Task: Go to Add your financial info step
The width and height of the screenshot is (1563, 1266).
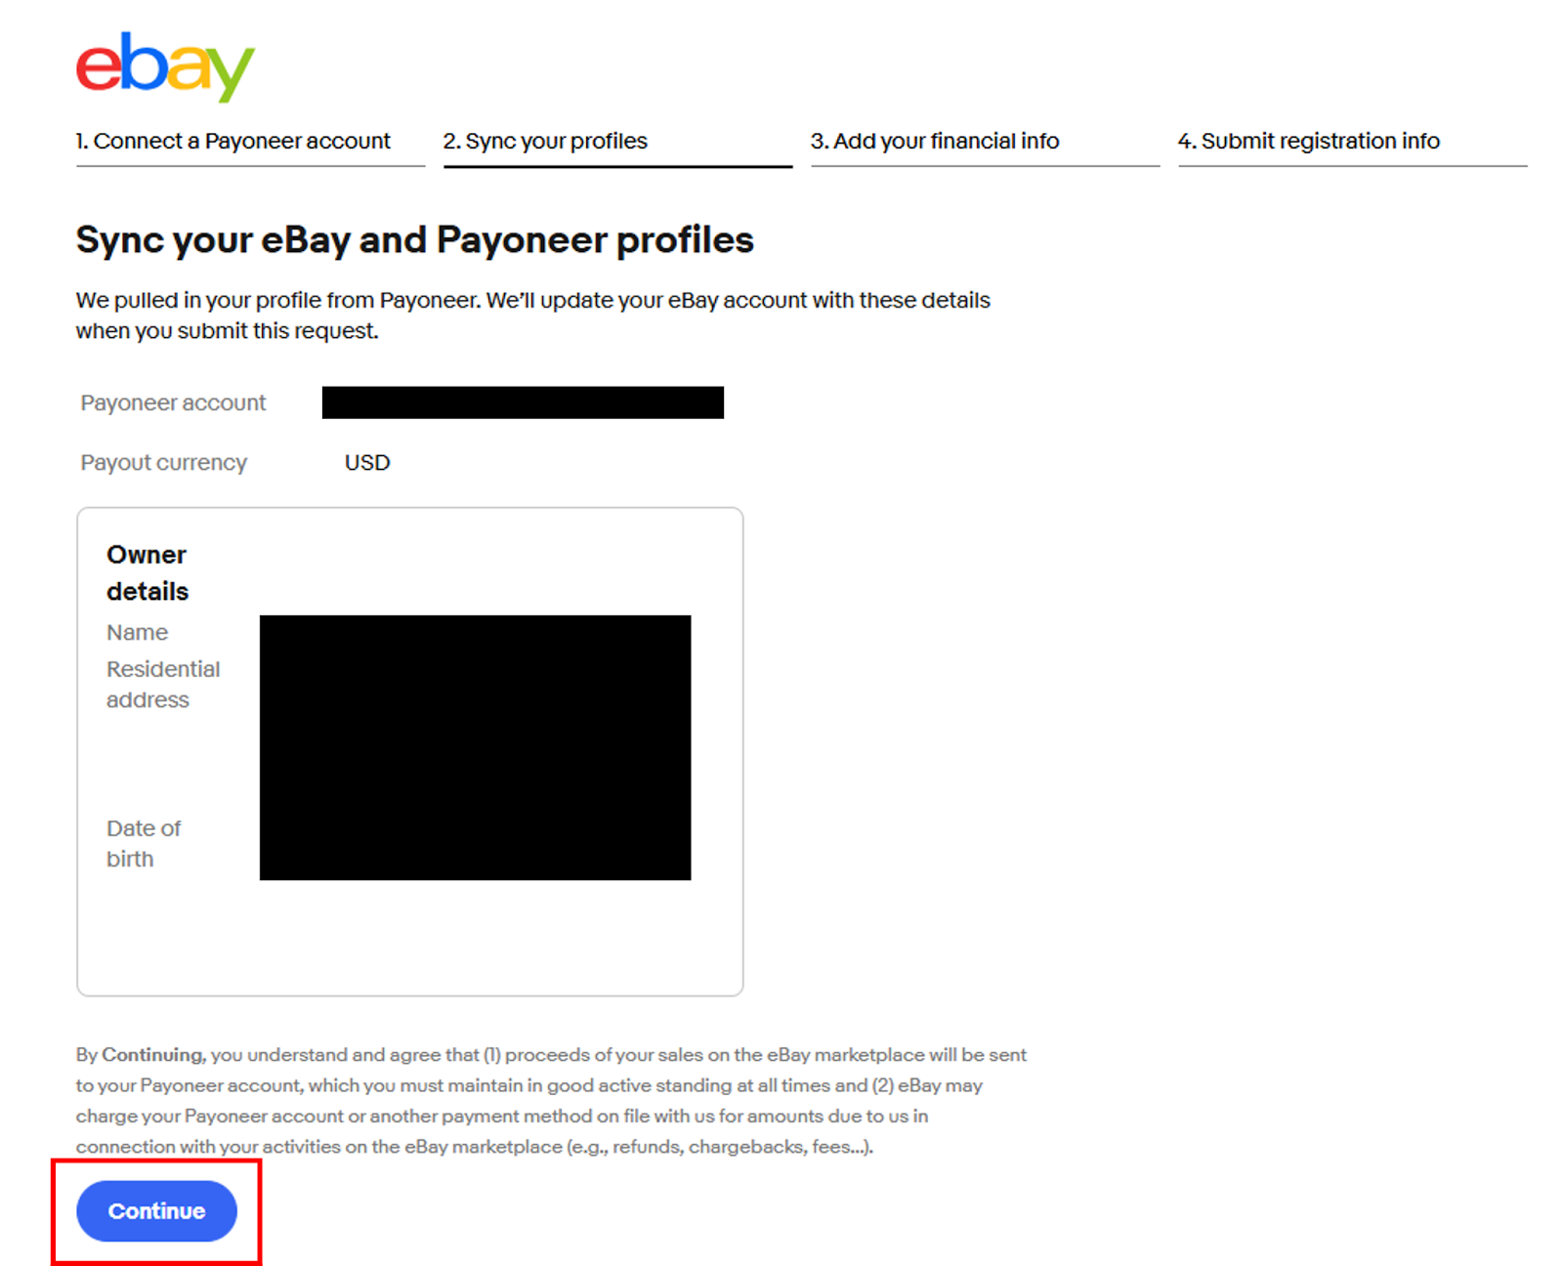Action: tap(935, 141)
